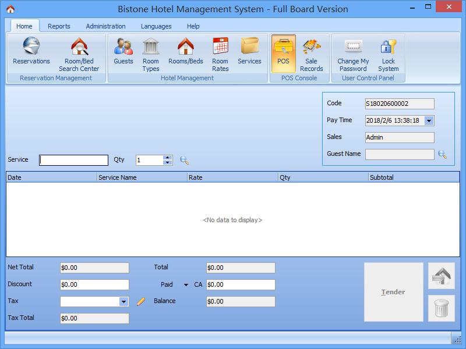Open the Room Rates calendar icon
466x349 pixels.
click(x=220, y=54)
